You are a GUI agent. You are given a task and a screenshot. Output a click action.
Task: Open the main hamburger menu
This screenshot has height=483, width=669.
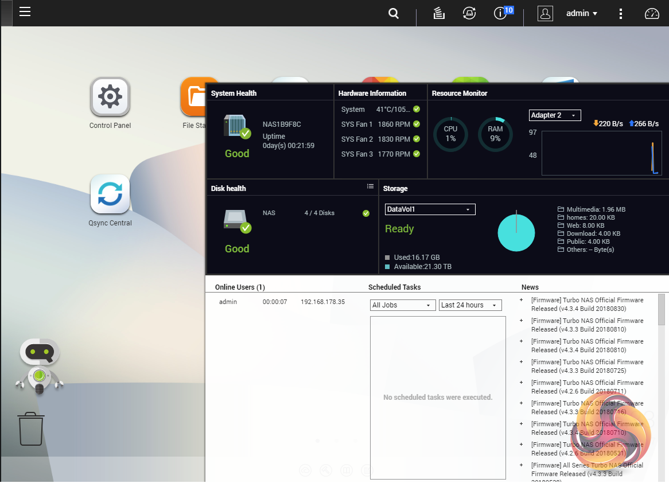pos(25,12)
